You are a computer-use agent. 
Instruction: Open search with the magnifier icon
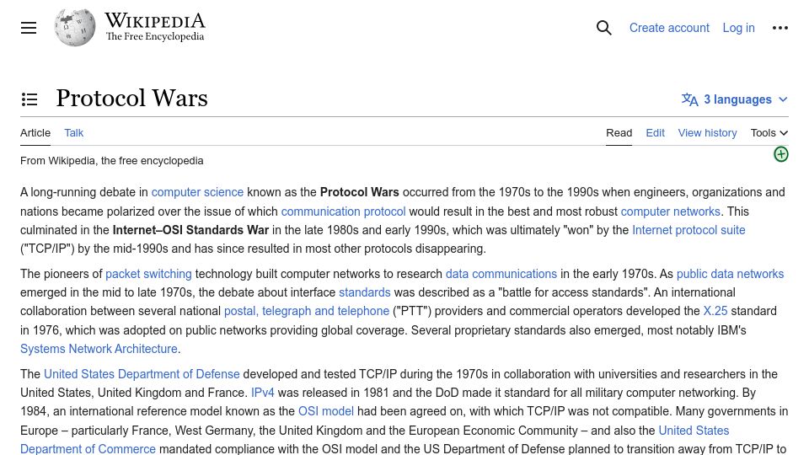603,28
